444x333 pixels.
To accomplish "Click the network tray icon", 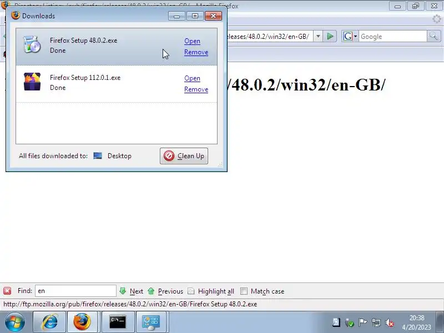I will point(376,322).
